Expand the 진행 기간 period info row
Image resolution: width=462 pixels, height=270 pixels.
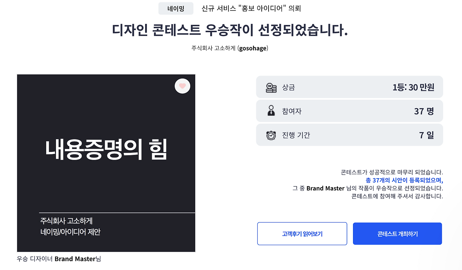point(349,135)
